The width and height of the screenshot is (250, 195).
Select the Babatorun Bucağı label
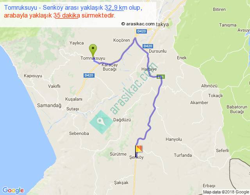pos(237,109)
